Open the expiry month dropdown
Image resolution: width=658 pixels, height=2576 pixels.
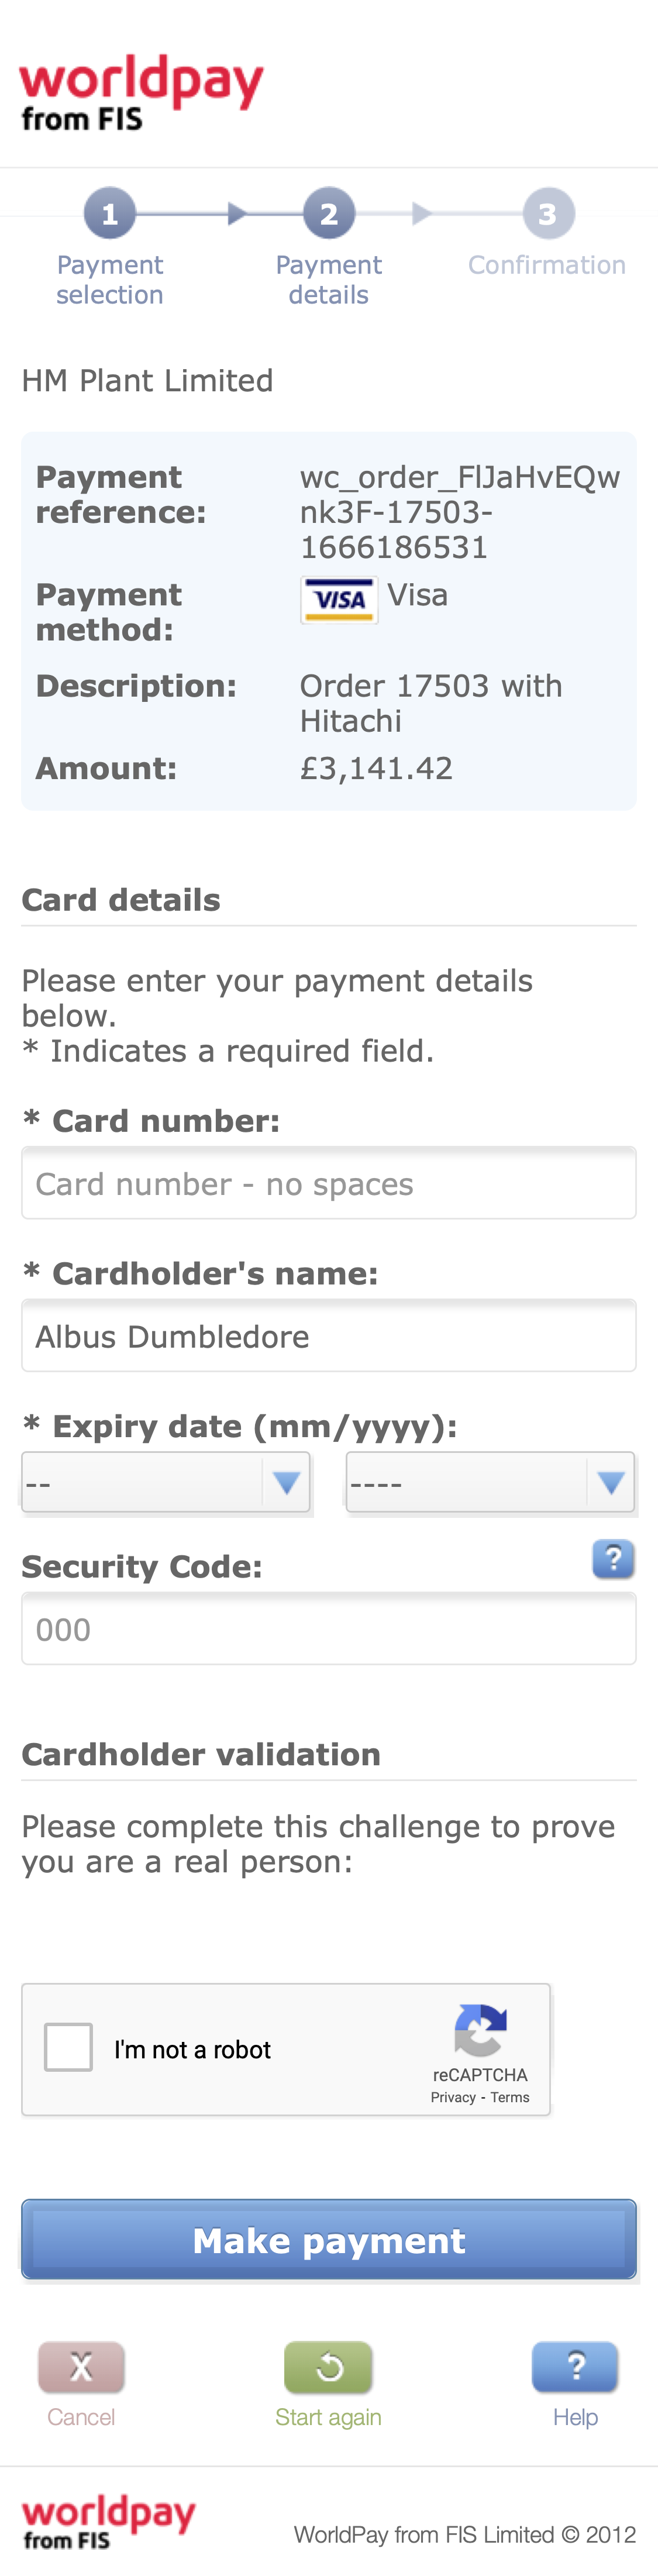[x=165, y=1483]
